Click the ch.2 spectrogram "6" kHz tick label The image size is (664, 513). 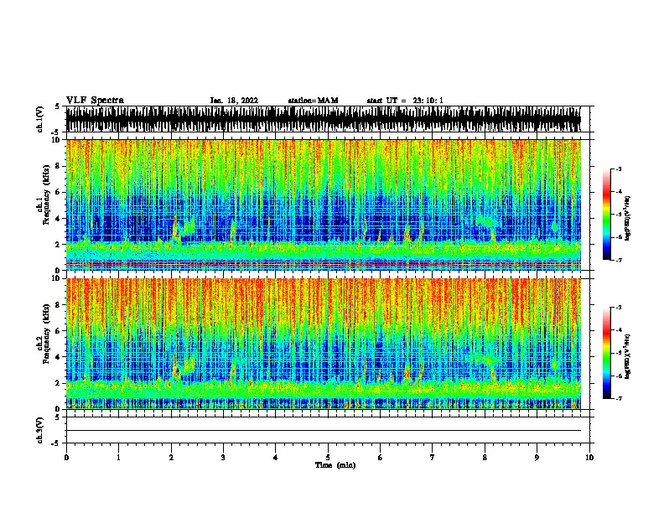[x=58, y=331]
